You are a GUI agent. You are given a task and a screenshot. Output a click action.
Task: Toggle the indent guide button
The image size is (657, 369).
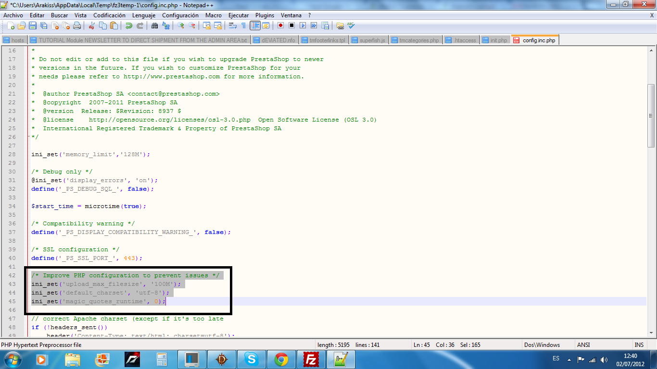(x=255, y=25)
